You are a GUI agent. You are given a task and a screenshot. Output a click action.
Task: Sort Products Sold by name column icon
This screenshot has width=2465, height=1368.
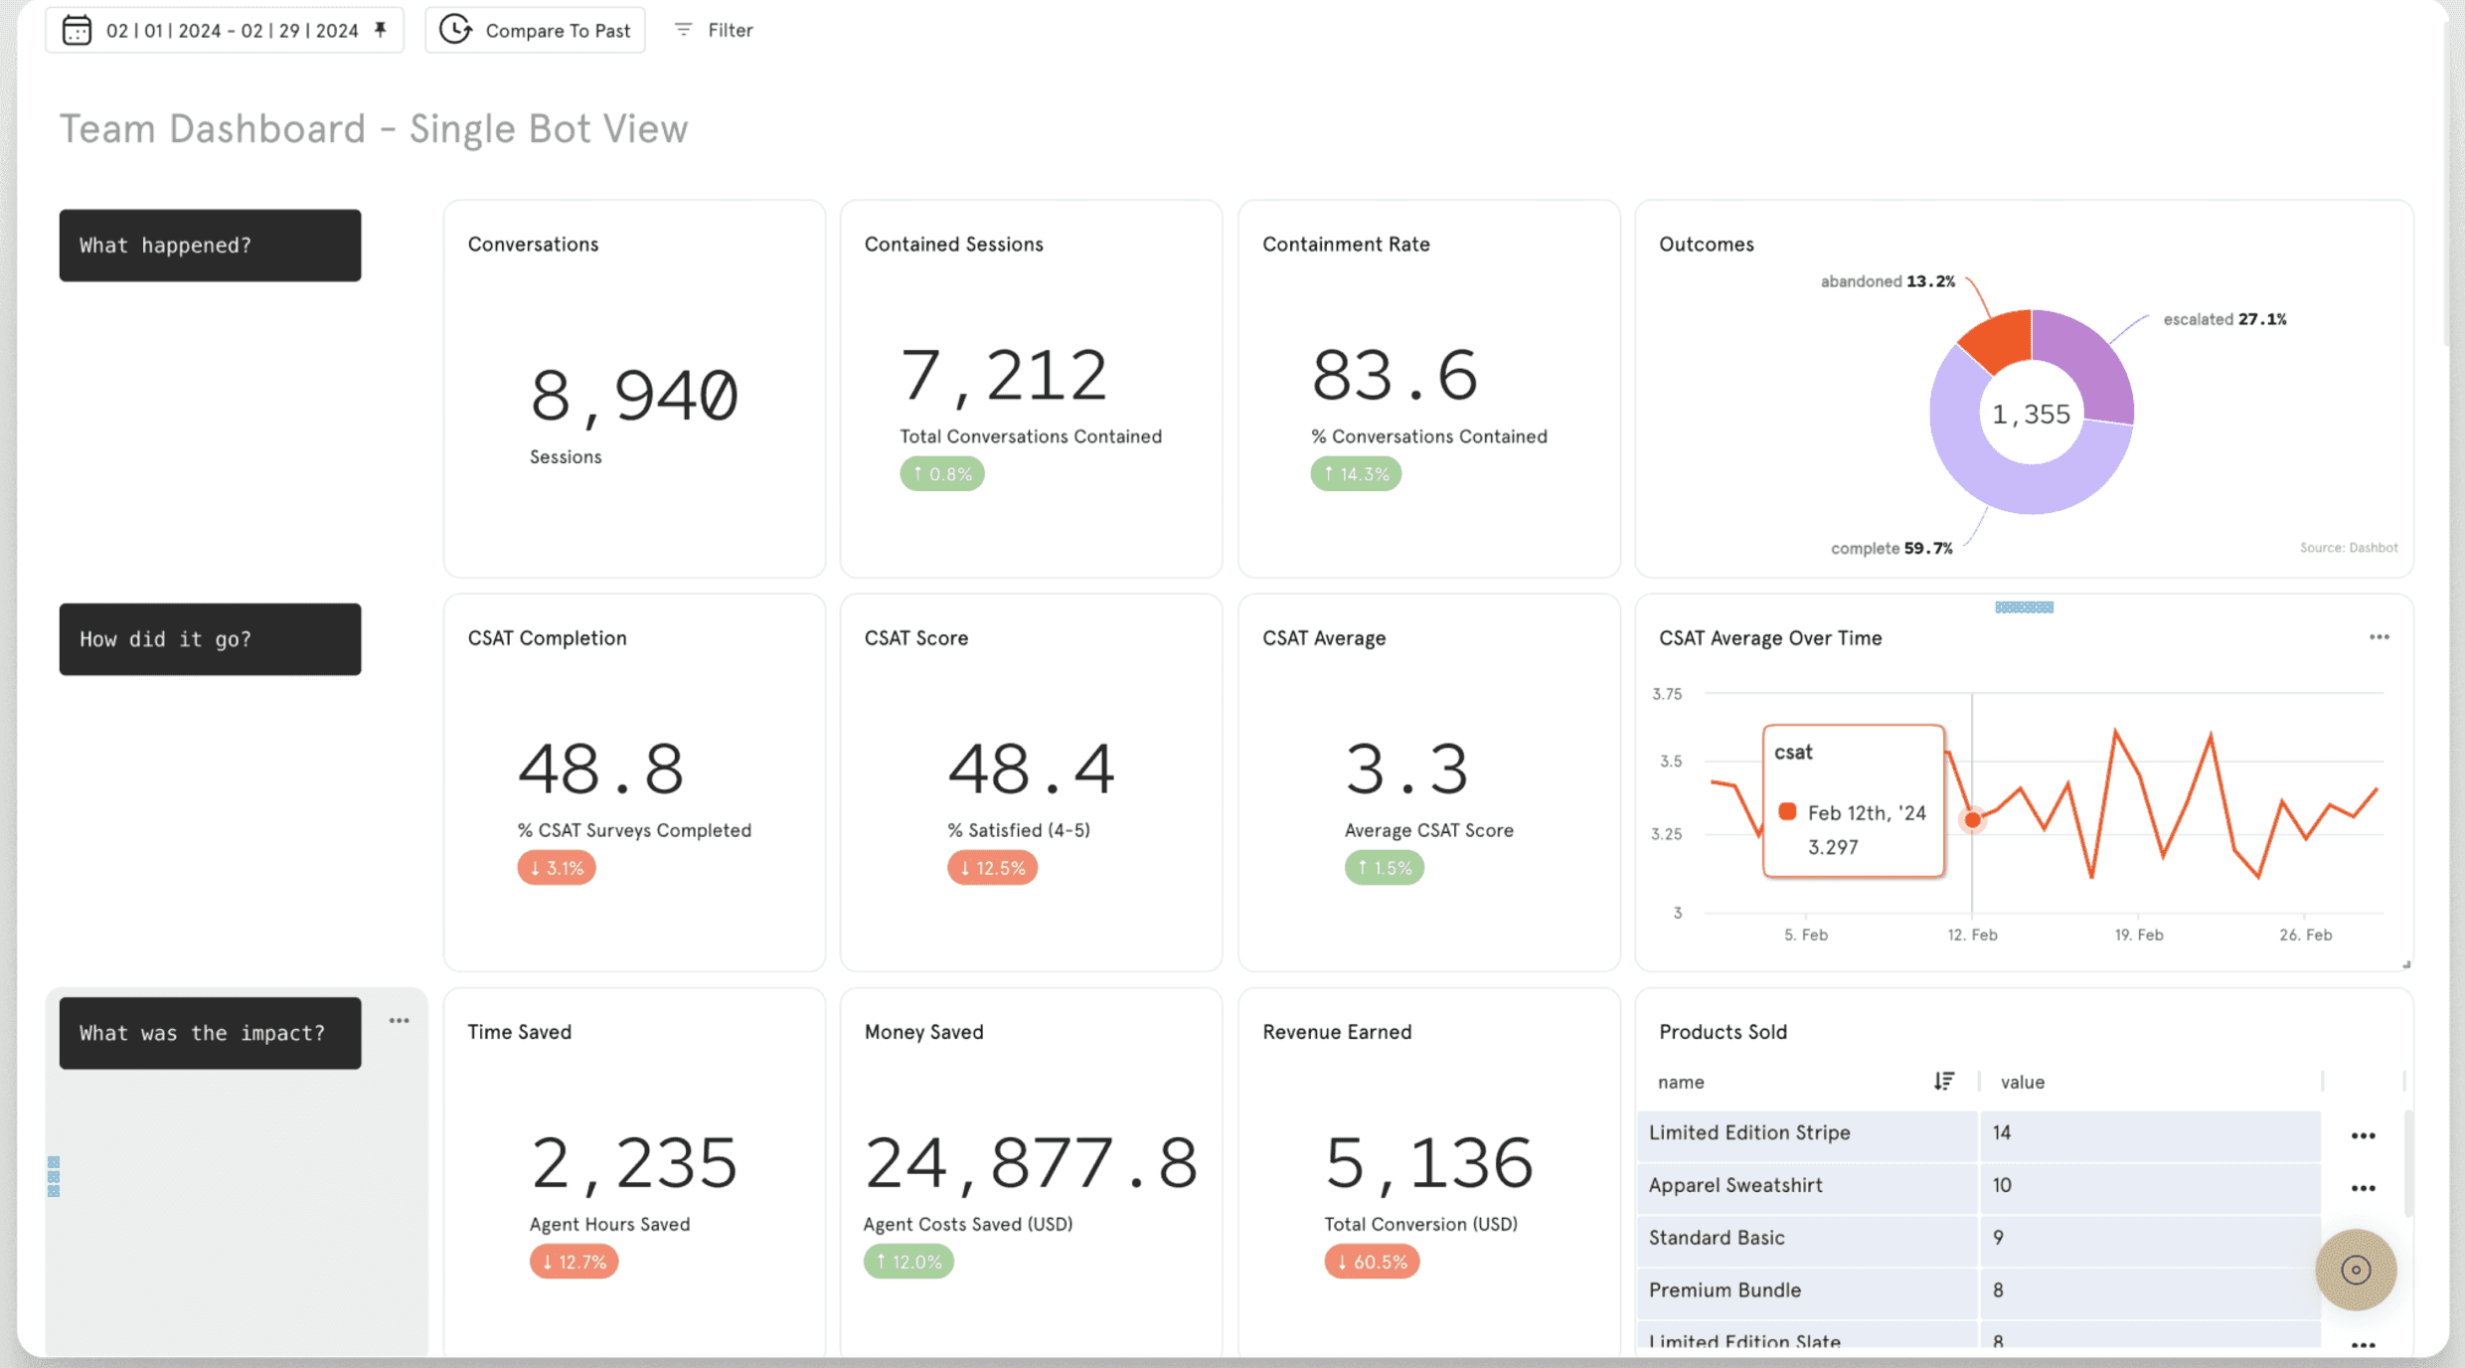click(x=1944, y=1082)
